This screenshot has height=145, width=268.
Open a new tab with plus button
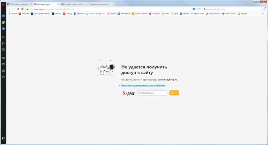116,4
